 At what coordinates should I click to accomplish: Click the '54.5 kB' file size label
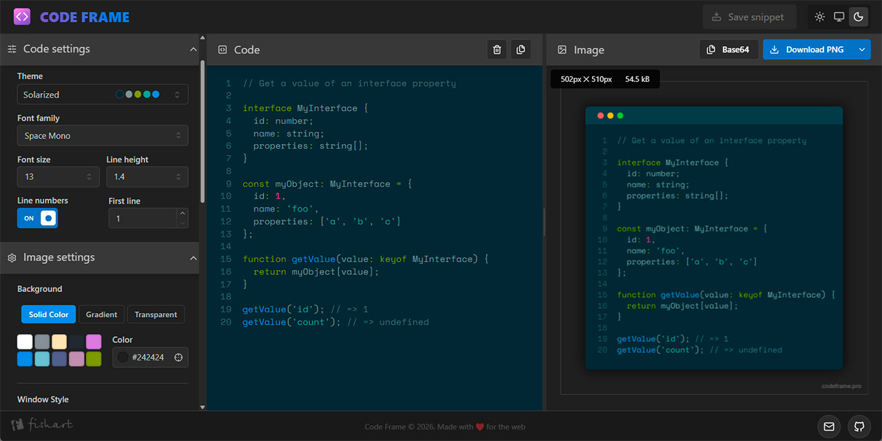637,79
